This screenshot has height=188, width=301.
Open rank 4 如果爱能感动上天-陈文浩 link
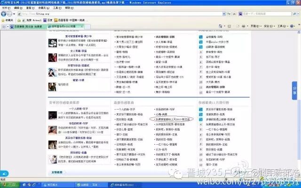pyautogui.click(x=221, y=124)
